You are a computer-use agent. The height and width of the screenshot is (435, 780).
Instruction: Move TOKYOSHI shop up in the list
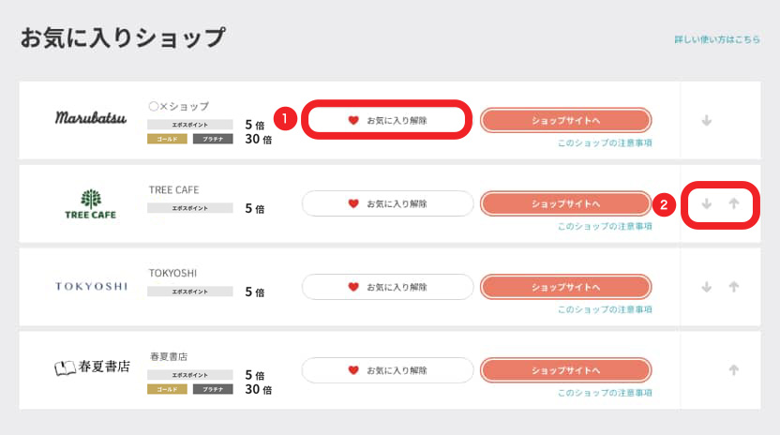[734, 286]
